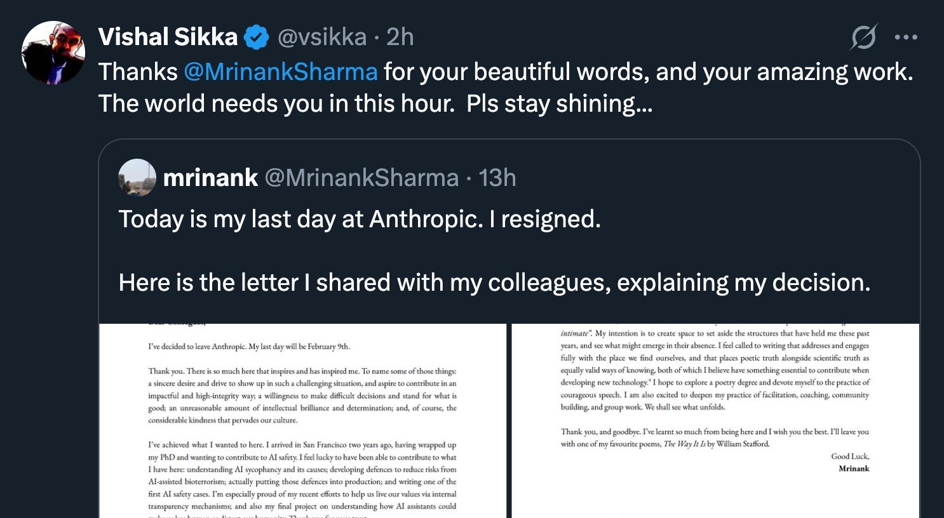Open the tweet's 2h timestamp
944x518 pixels.
pyautogui.click(x=400, y=37)
